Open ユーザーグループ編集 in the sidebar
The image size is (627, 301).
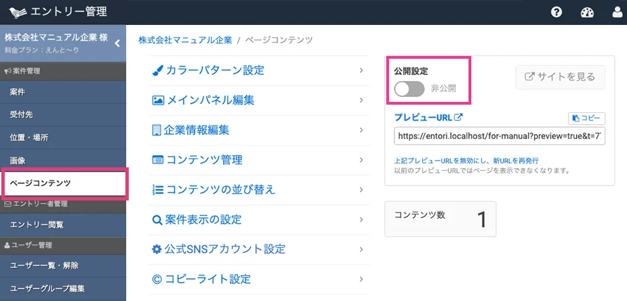tap(63, 289)
